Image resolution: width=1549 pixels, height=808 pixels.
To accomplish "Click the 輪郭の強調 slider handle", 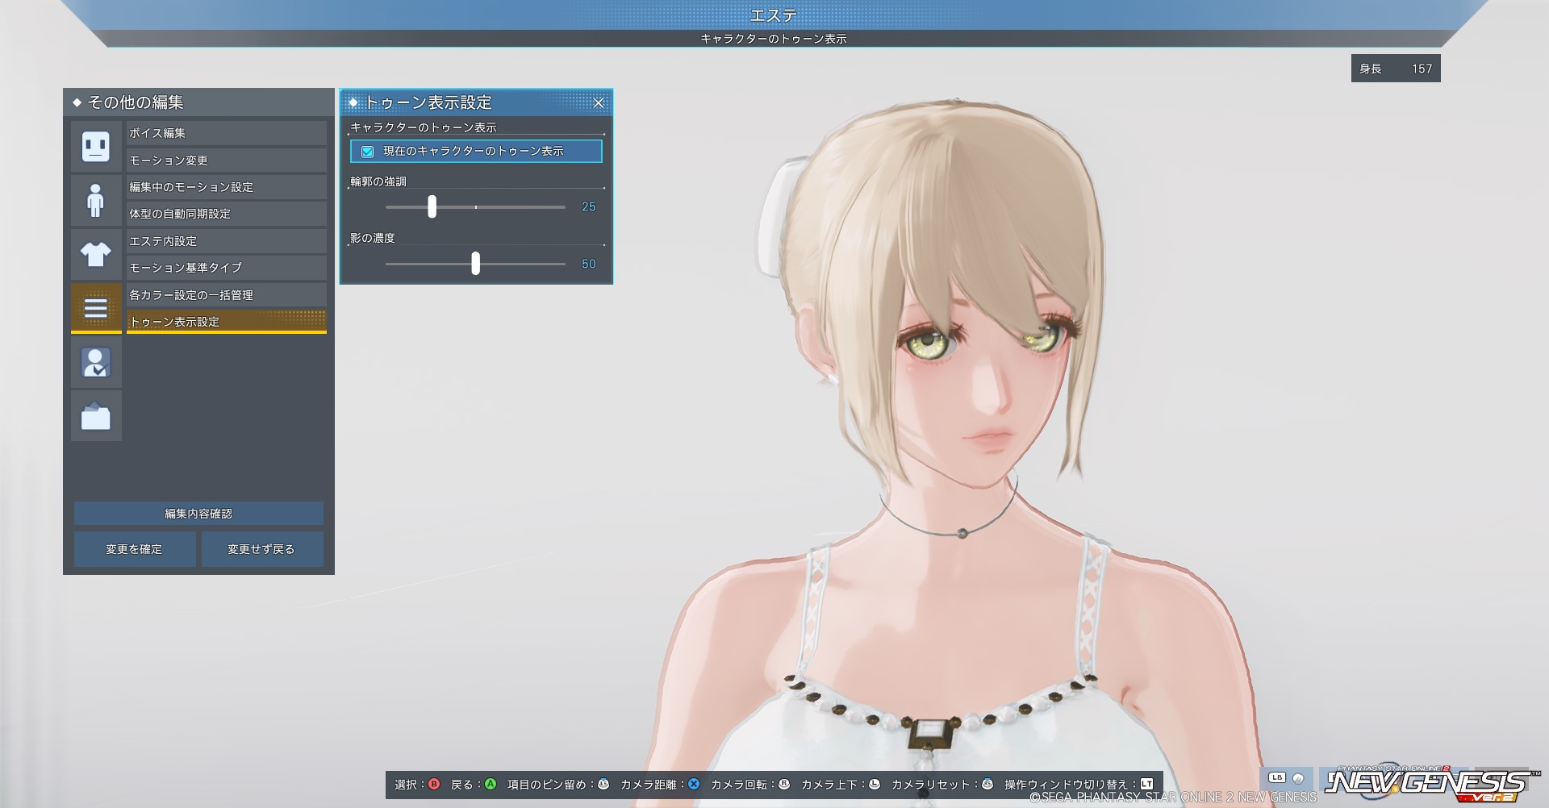I will point(432,206).
